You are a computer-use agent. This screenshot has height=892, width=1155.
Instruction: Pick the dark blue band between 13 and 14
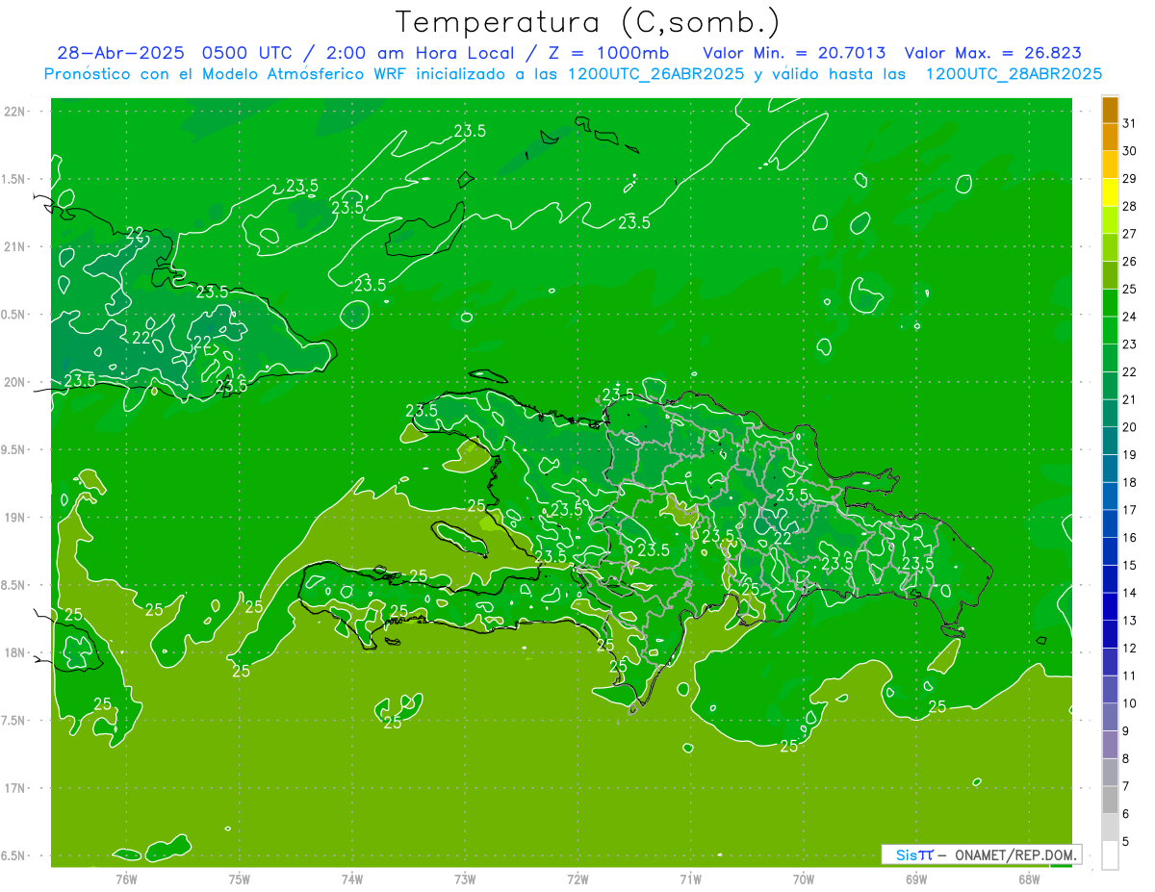coord(1110,606)
